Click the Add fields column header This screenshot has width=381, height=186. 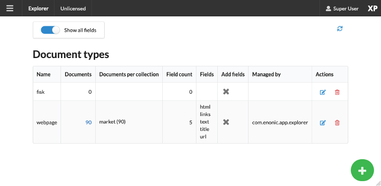click(233, 74)
